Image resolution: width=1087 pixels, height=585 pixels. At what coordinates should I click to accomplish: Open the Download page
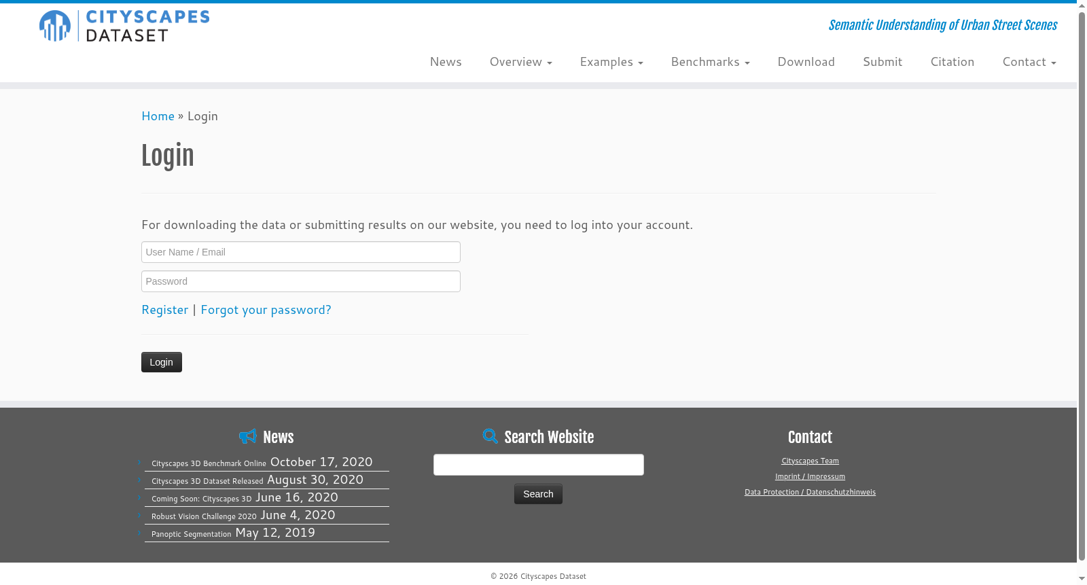pyautogui.click(x=806, y=62)
